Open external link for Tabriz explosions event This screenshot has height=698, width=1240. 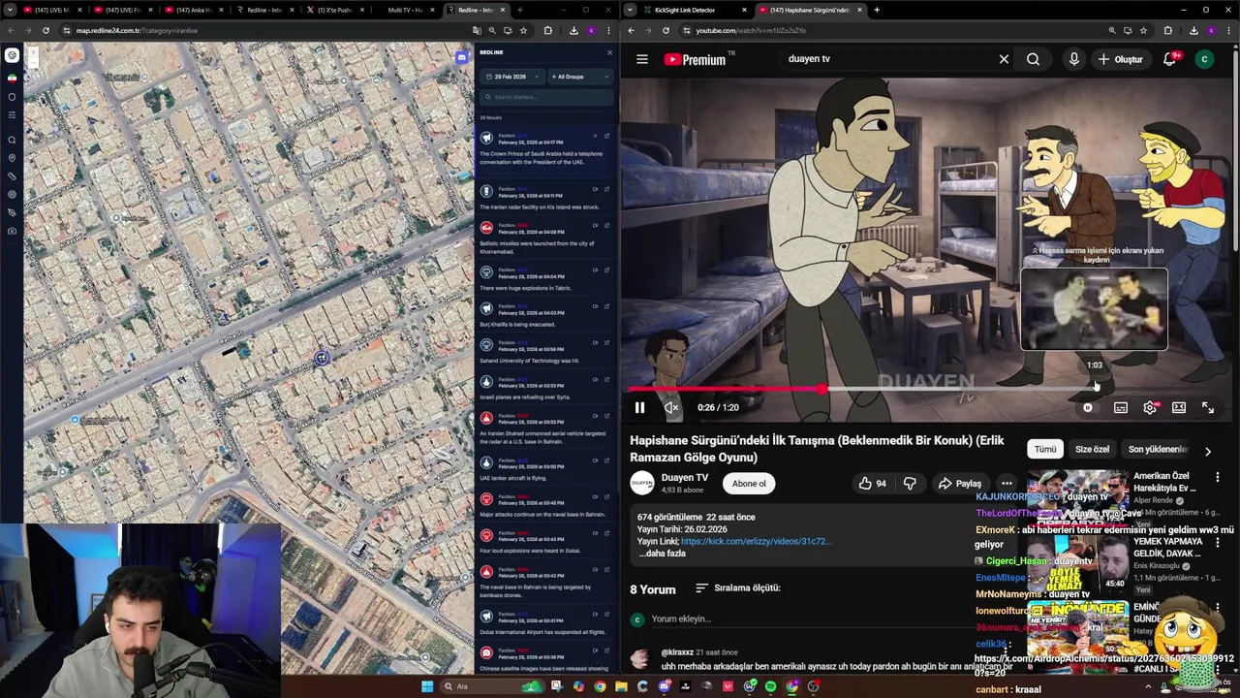tap(606, 270)
